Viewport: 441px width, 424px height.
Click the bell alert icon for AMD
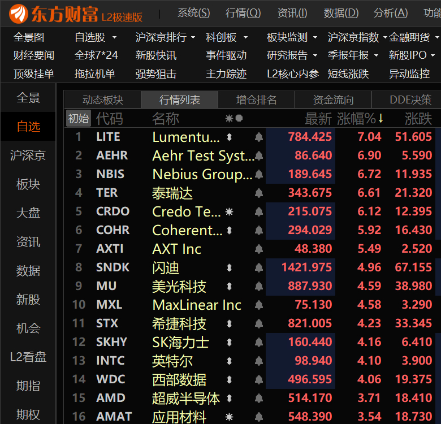click(x=259, y=398)
